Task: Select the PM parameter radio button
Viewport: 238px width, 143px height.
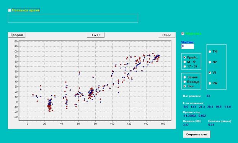Action: coord(210,84)
